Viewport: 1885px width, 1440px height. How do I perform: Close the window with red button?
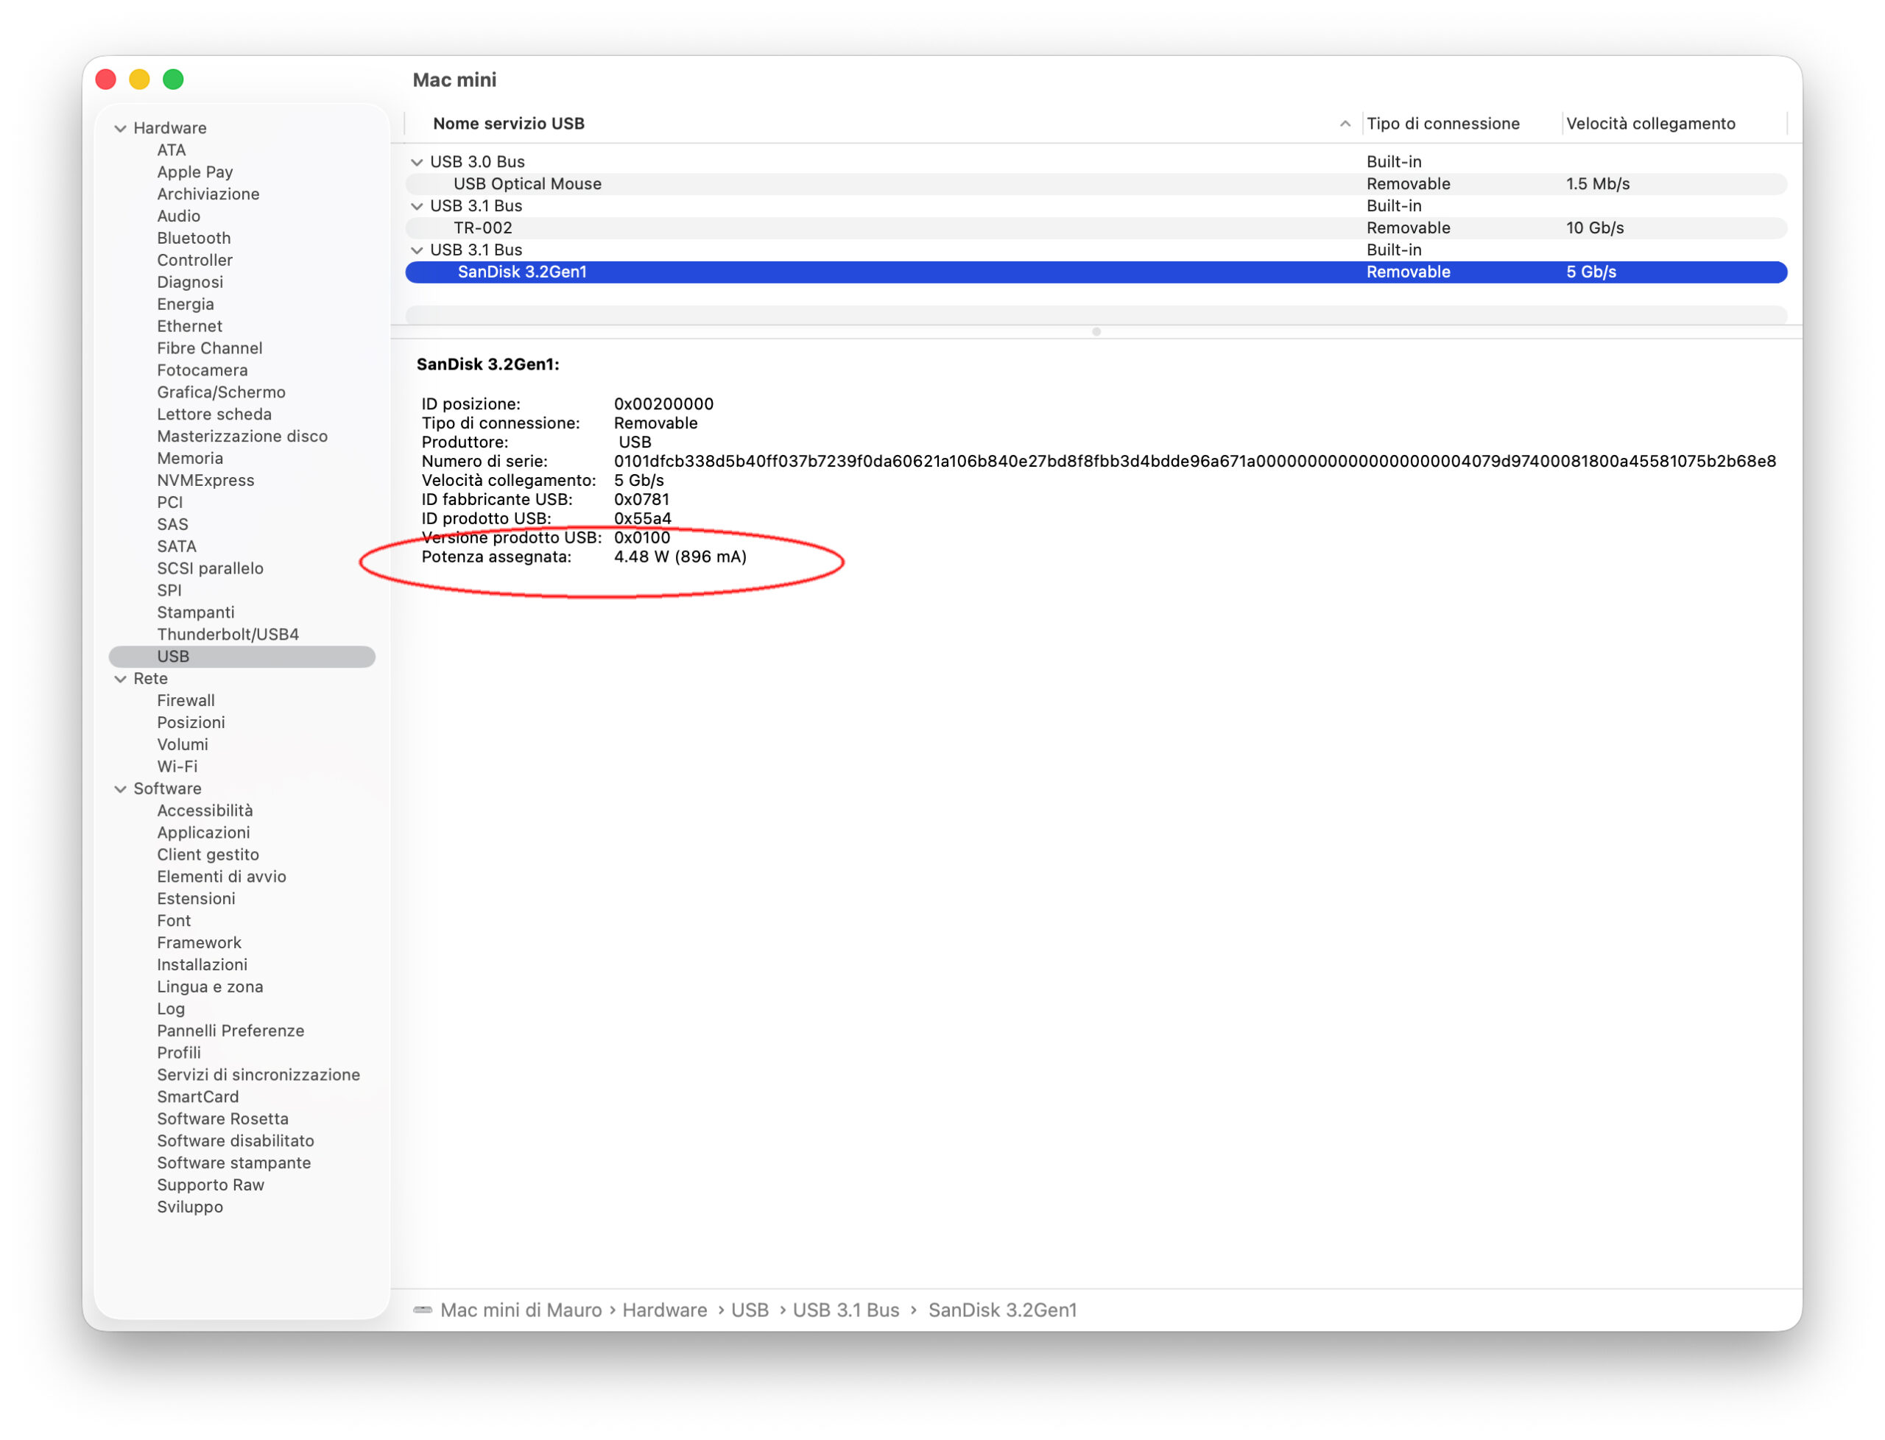click(x=106, y=80)
